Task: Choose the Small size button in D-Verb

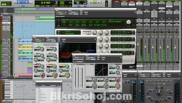Action: point(154,84)
